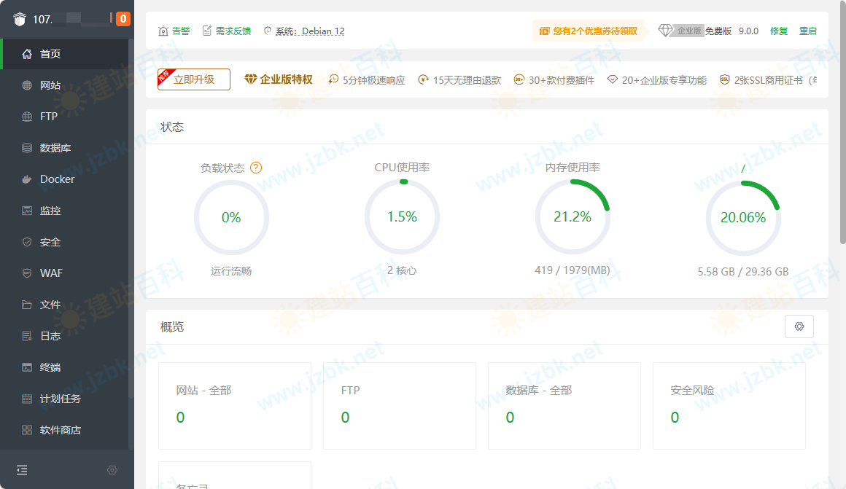Open overview settings gear icon
846x489 pixels.
point(799,326)
